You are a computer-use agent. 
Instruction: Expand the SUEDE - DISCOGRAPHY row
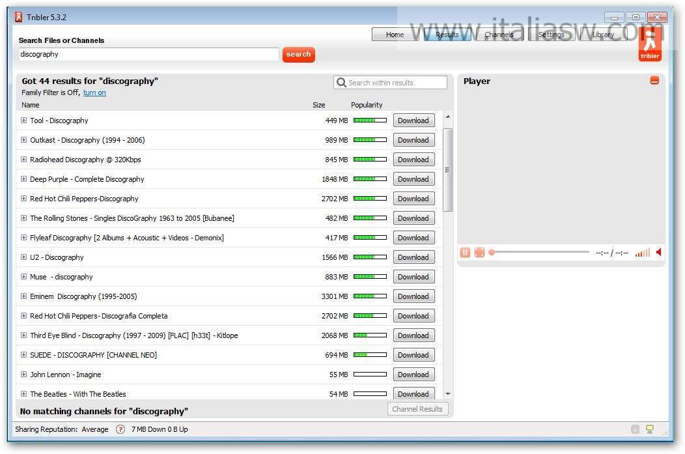click(23, 355)
